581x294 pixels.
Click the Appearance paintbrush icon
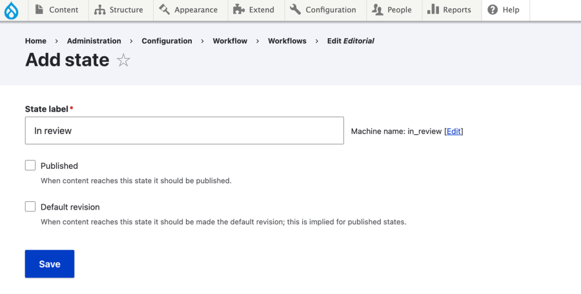[165, 9]
